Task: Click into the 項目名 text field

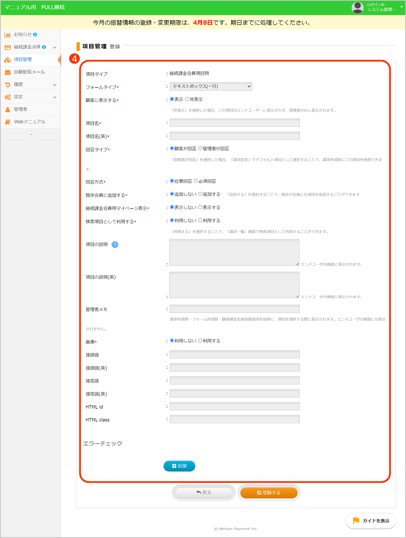Action: pos(234,123)
